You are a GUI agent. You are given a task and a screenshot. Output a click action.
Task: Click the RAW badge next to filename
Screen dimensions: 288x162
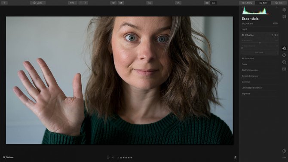[x=276, y=24]
